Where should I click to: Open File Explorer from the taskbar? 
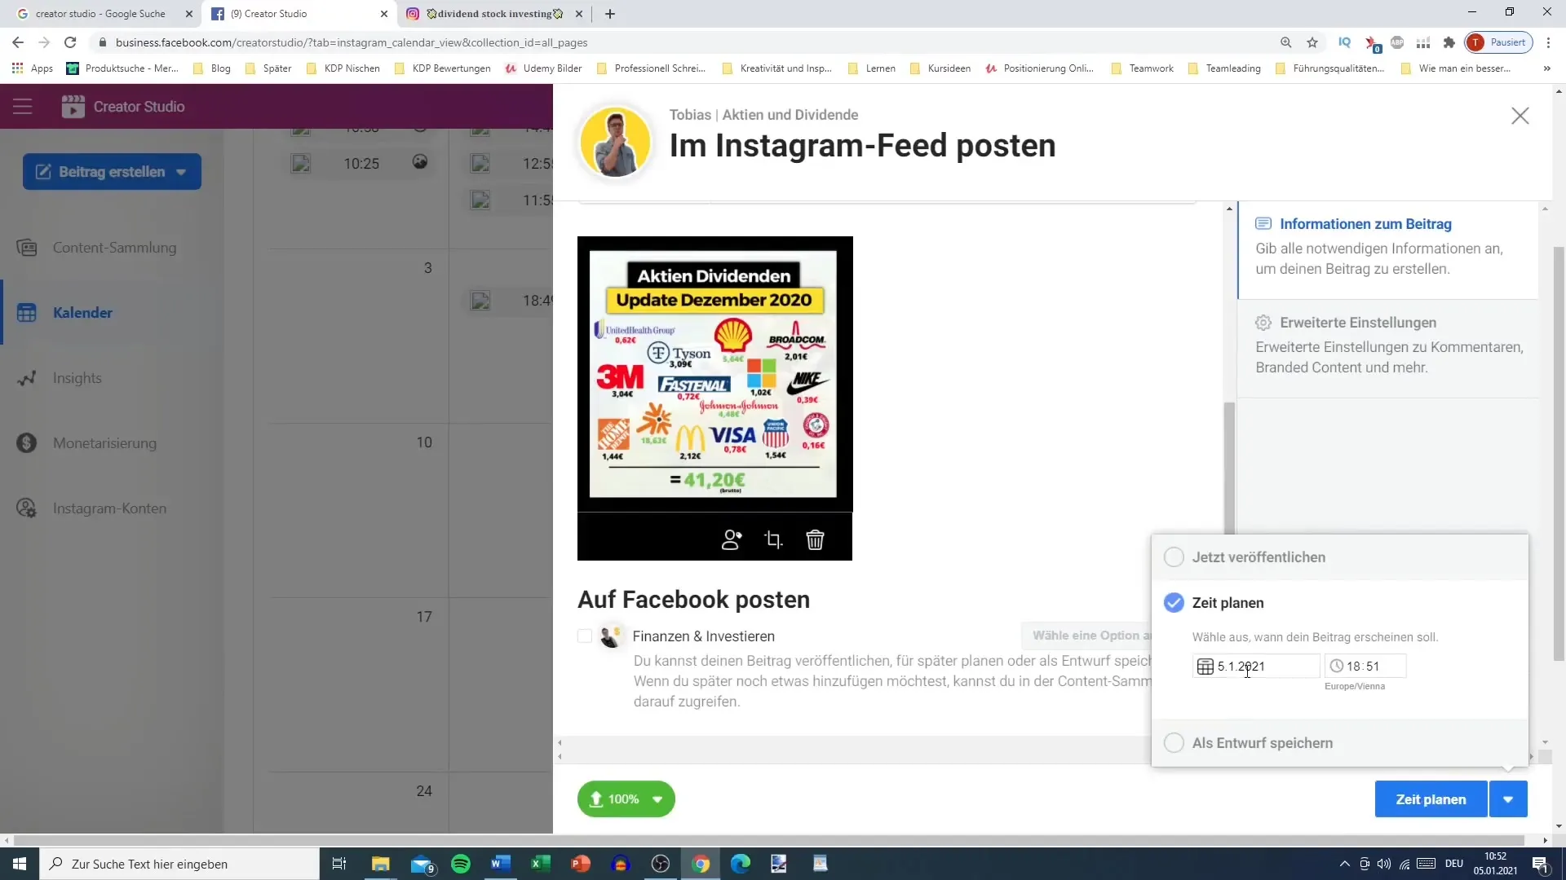pos(381,864)
